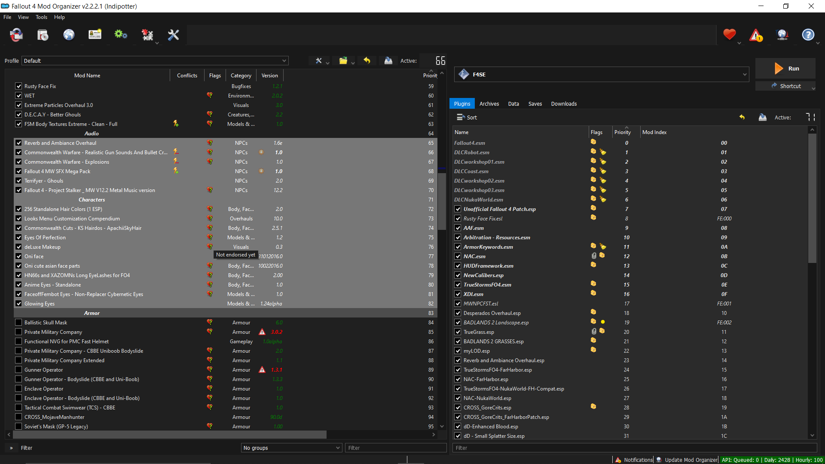Click warning icon on Gunner Operator row

click(262, 370)
